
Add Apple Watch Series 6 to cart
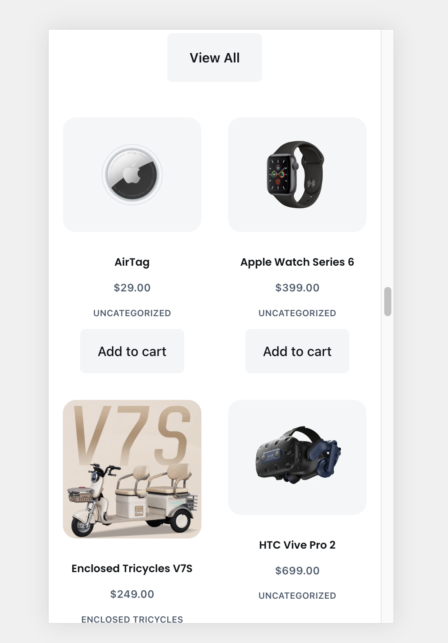tap(297, 351)
